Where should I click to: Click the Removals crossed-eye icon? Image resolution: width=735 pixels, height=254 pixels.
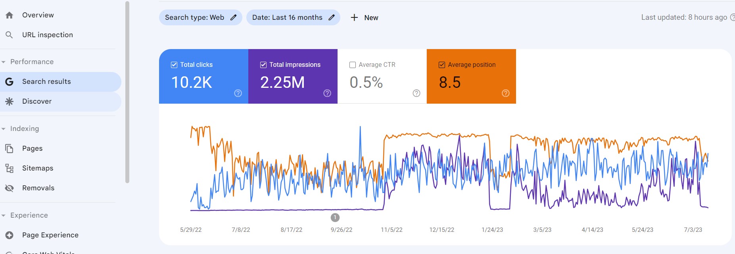click(10, 188)
